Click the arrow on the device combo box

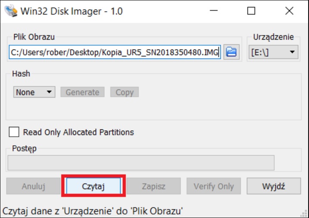292,52
